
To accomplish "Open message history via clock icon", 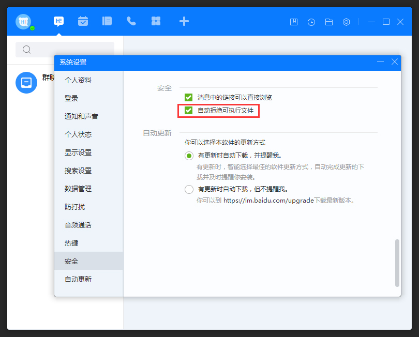I will pyautogui.click(x=311, y=22).
